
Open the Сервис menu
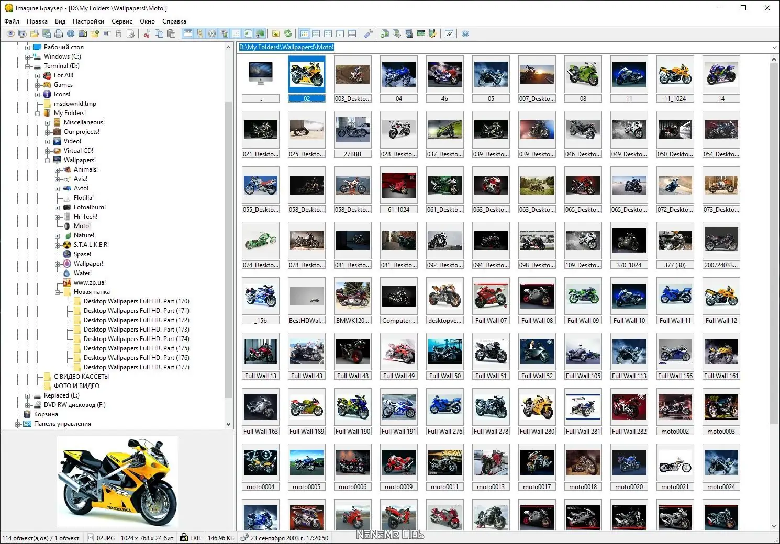click(x=122, y=21)
